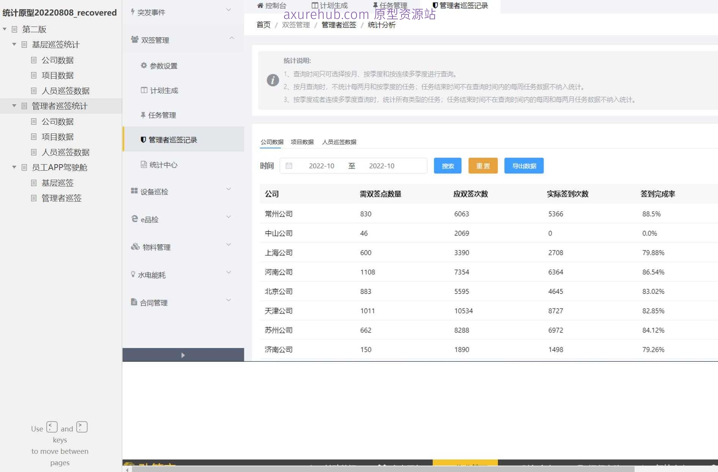The width and height of the screenshot is (718, 472).
Task: Switch to the 控制台 top tab
Action: click(x=272, y=5)
